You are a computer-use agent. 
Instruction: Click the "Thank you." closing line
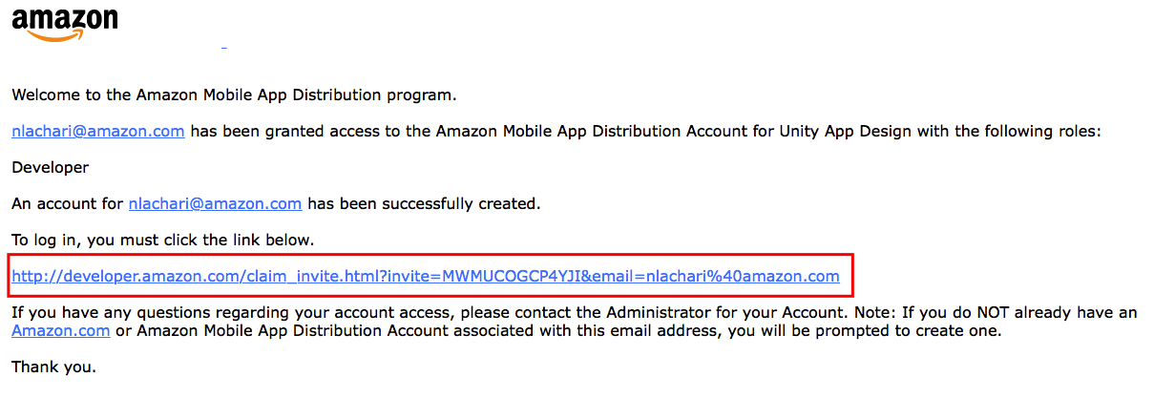[53, 366]
